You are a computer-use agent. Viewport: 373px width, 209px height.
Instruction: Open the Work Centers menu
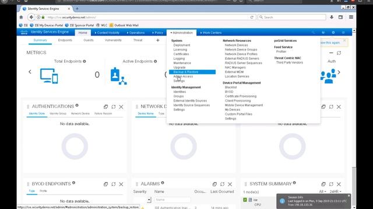211,33
